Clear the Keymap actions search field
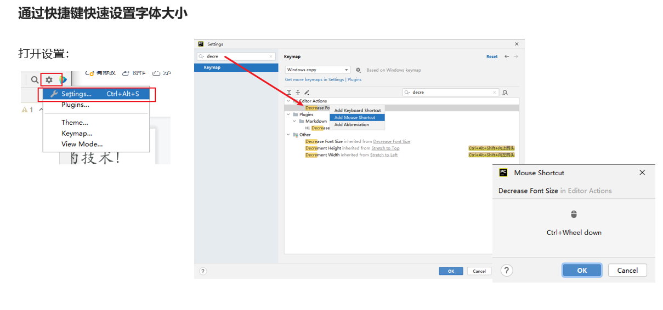Viewport: 663px width, 310px height. point(494,93)
